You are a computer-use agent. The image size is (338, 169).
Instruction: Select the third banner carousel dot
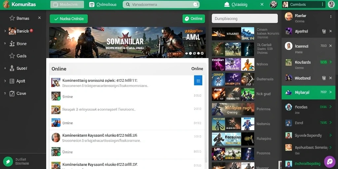194,53
